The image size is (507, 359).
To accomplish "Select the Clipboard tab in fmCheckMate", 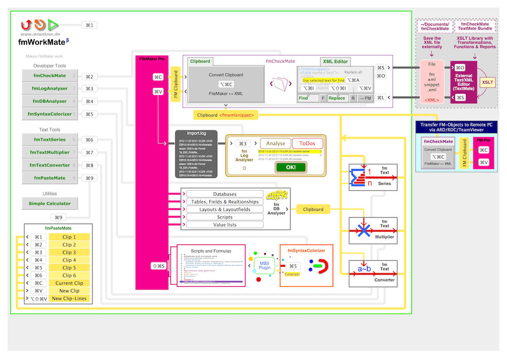I will pos(200,61).
